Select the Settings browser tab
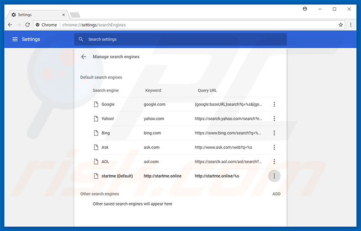The width and height of the screenshot is (361, 231). (37, 15)
